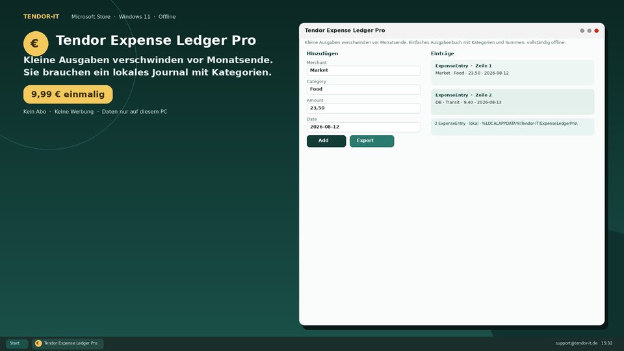Click the Amount field label

tap(315, 100)
